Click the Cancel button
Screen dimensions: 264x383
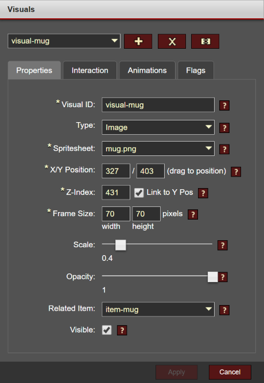[230, 372]
